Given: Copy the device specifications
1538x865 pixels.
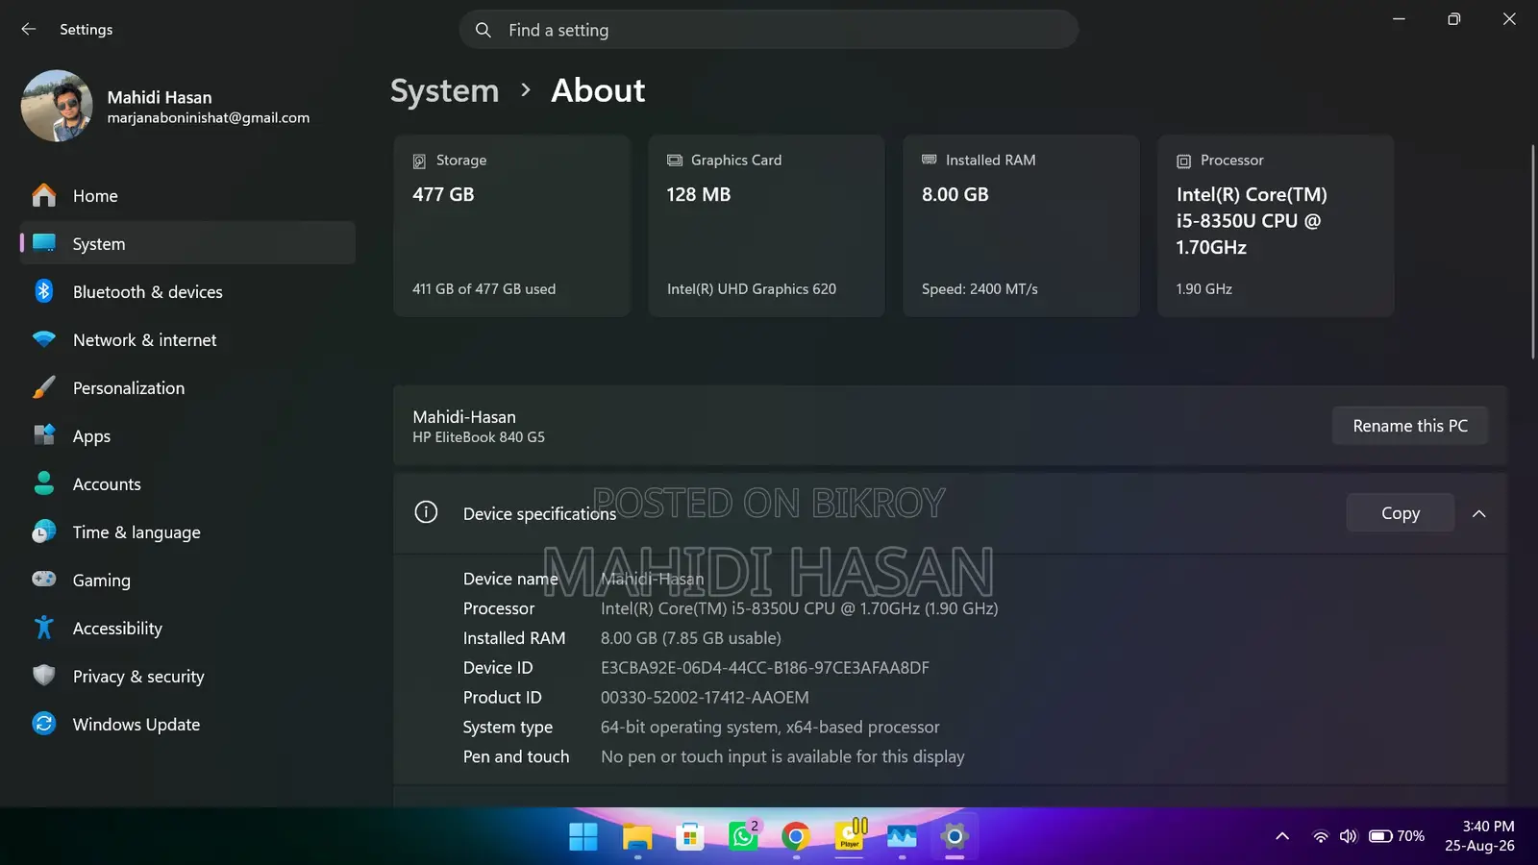Looking at the screenshot, I should (1401, 513).
